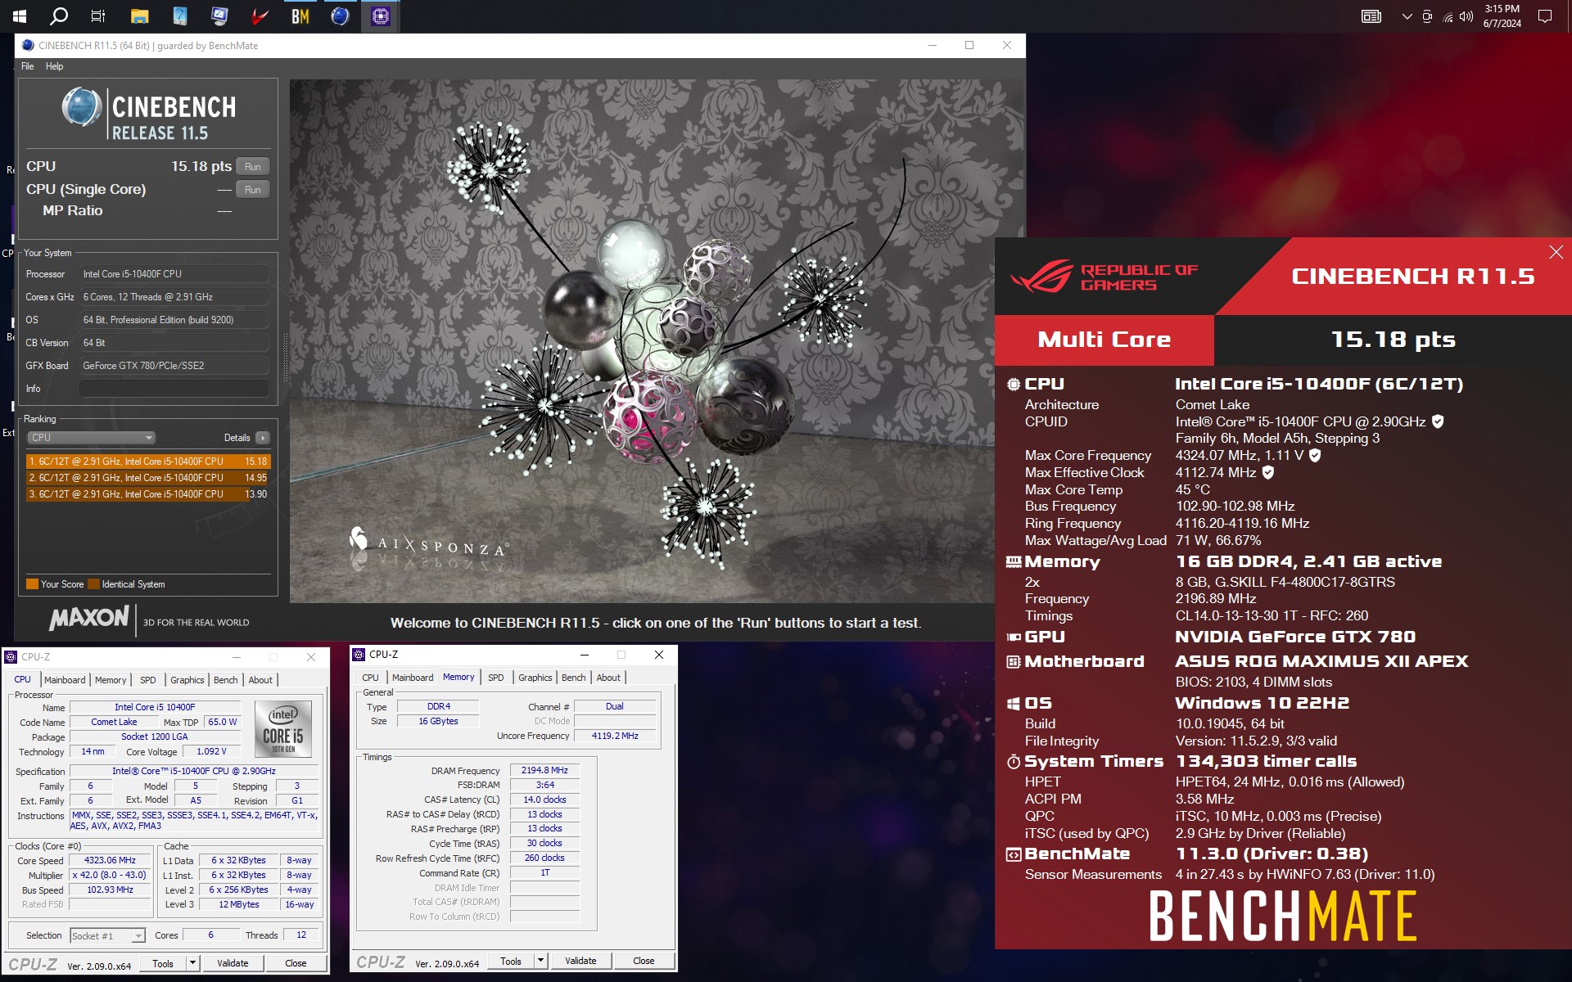
Task: Click the red checkmark taskbar icon
Action: point(260,16)
